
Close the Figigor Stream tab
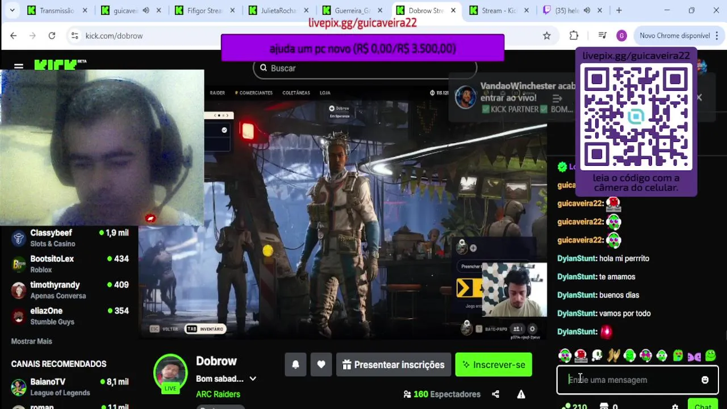(232, 10)
